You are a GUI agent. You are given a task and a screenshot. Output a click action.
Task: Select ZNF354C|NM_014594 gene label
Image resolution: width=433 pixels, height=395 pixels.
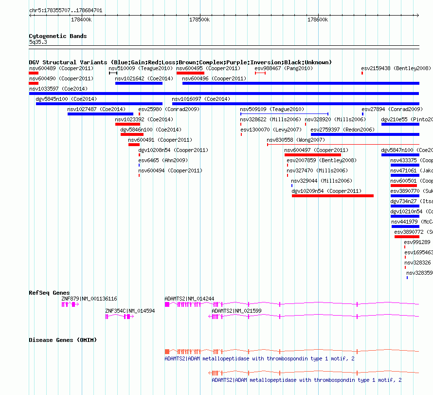[130, 311]
